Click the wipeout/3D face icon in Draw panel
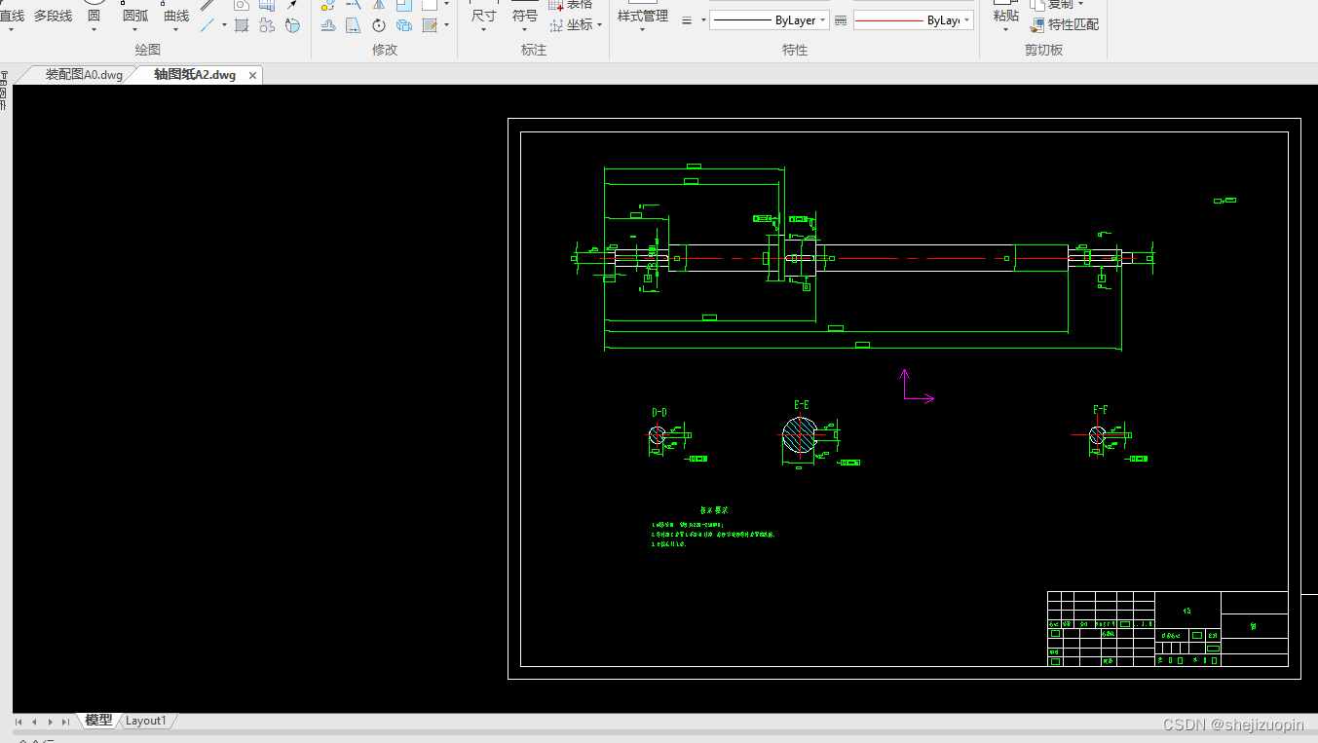 pyautogui.click(x=292, y=25)
